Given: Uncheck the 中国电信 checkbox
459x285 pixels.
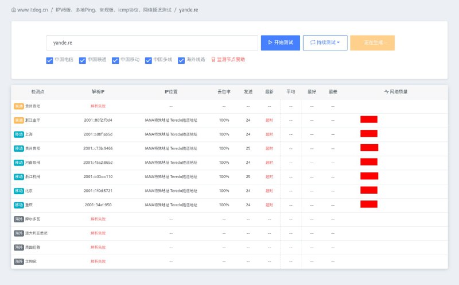Looking at the screenshot, I should pyautogui.click(x=49, y=60).
